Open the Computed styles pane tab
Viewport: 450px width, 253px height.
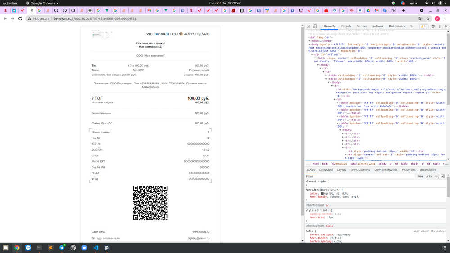tap(326, 170)
